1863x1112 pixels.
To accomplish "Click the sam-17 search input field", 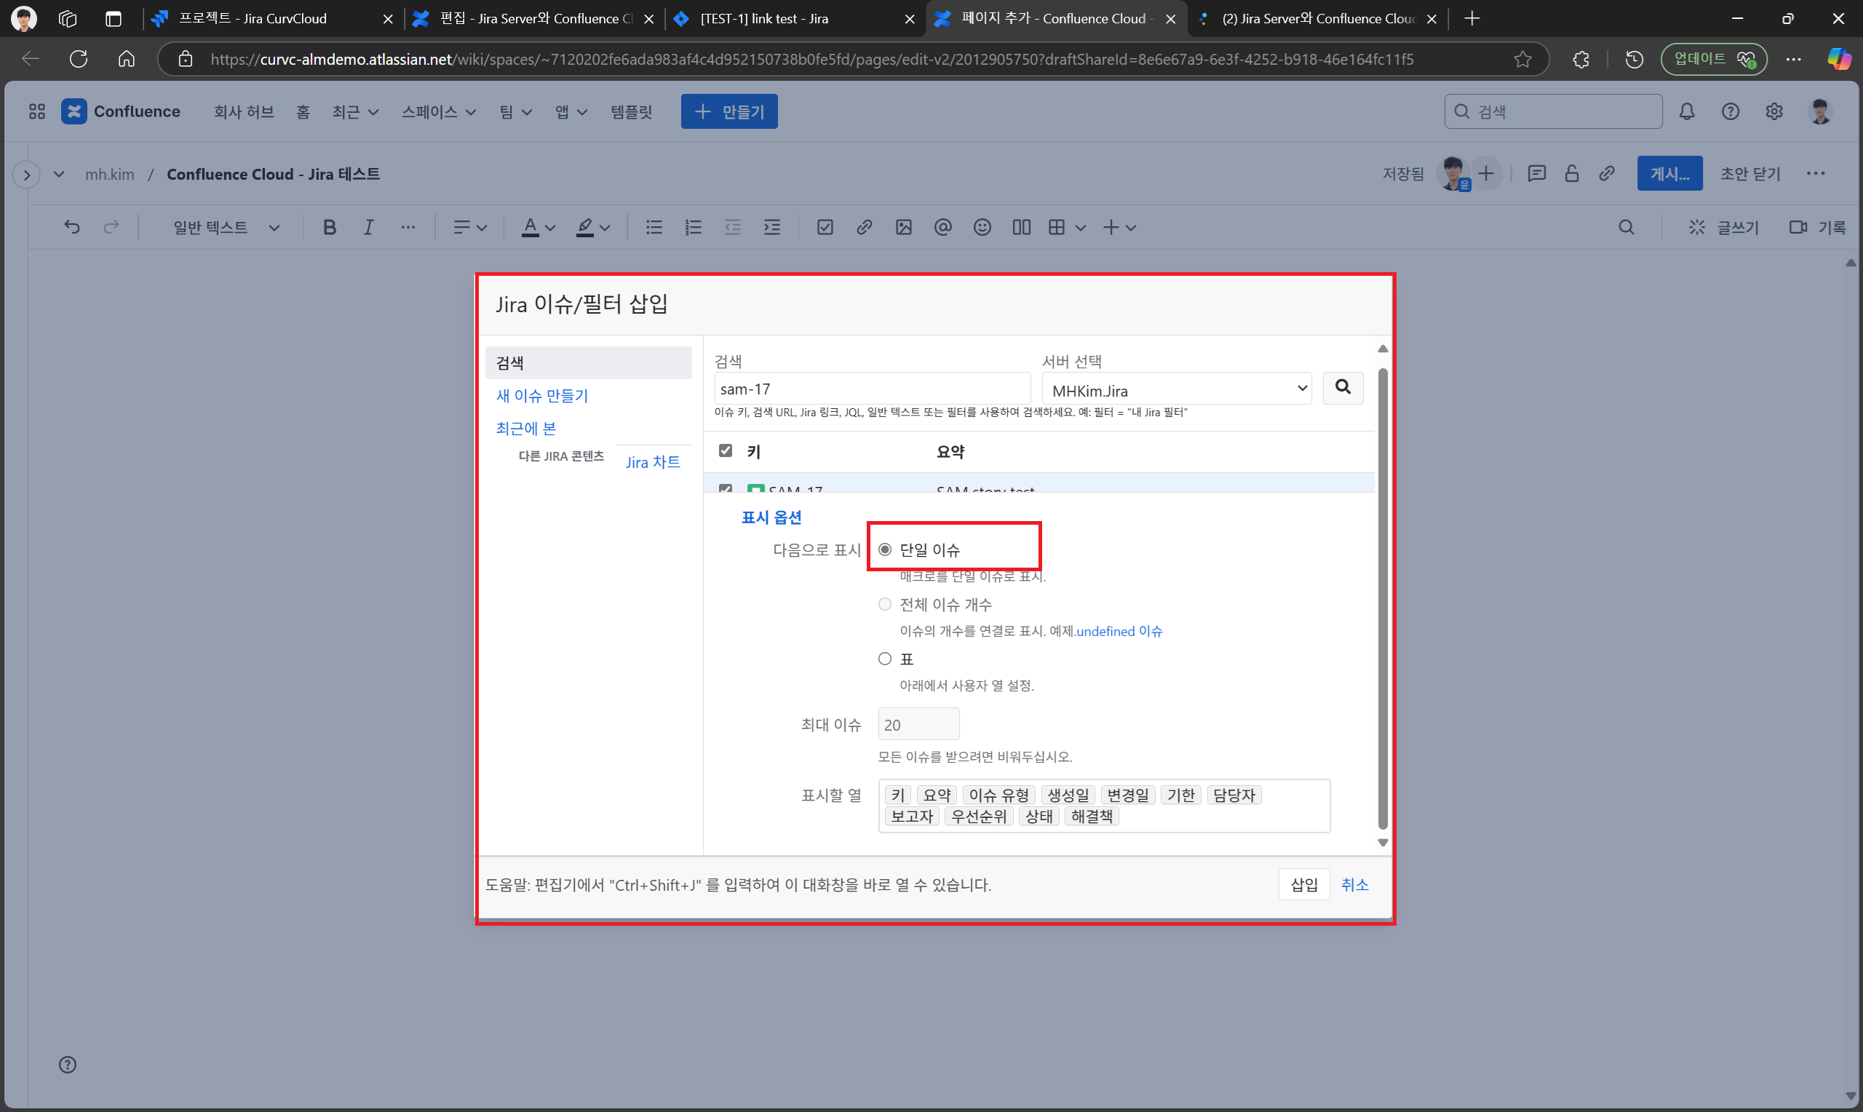I will click(872, 389).
